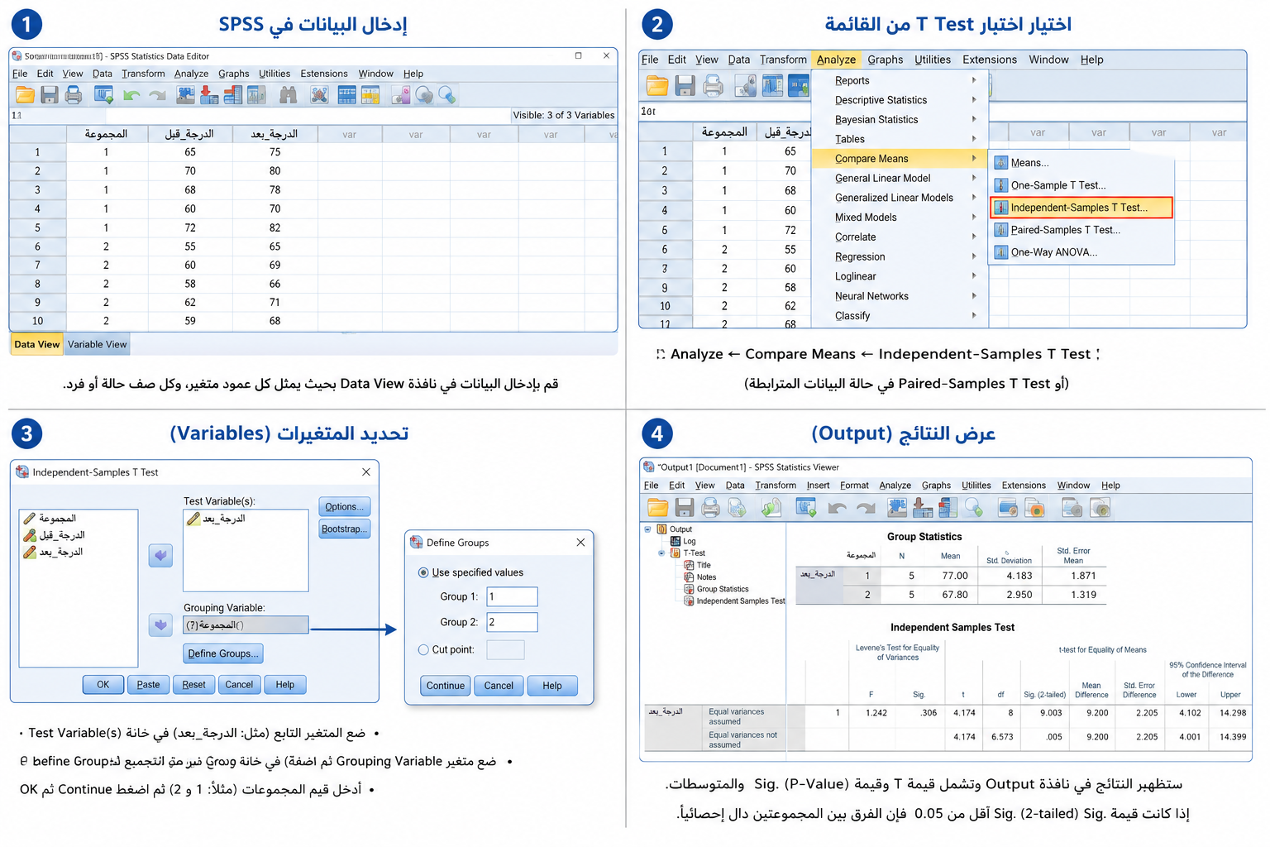Viewport: 1270px width, 847px height.
Task: Click grey Redo arrow in Data Editor toolbar
Action: 157,96
